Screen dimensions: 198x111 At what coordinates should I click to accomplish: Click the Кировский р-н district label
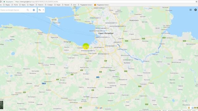pos(99,47)
